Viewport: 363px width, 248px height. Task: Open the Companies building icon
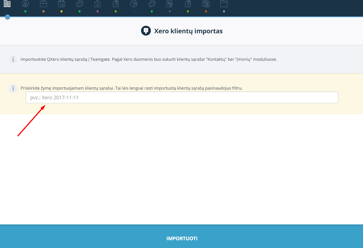pos(7,4)
